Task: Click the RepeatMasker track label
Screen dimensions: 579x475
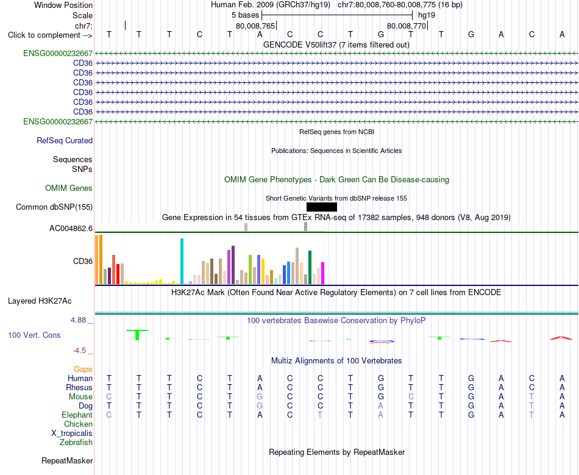Action: coord(67,460)
